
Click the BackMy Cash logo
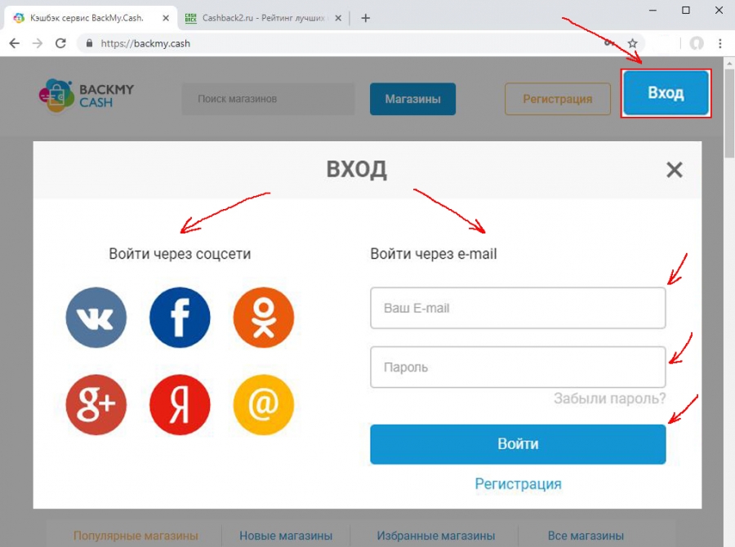(87, 96)
